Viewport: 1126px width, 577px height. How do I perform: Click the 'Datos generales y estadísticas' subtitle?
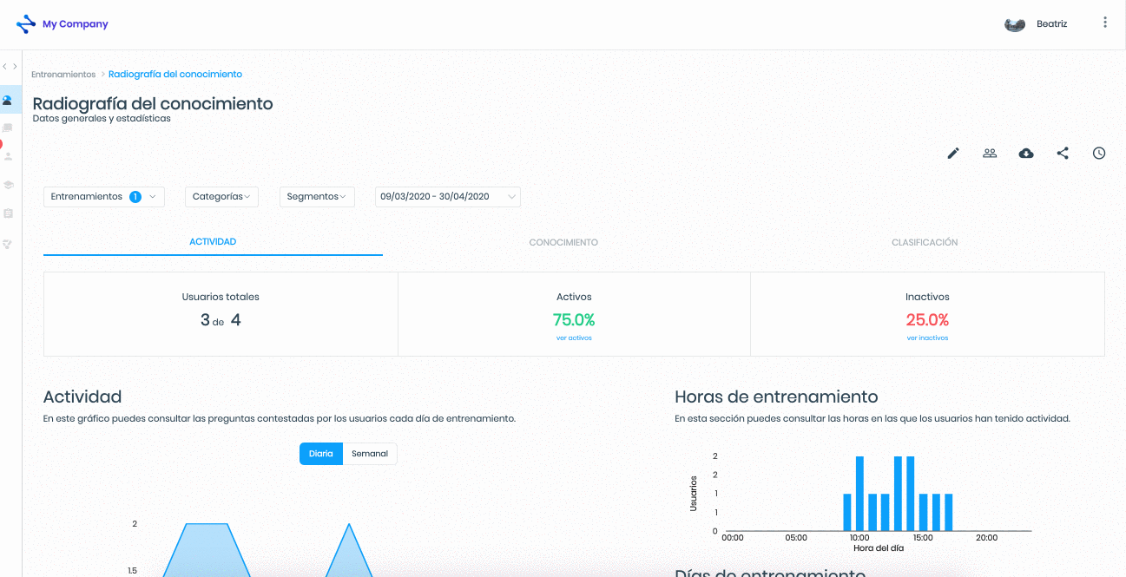click(x=102, y=119)
